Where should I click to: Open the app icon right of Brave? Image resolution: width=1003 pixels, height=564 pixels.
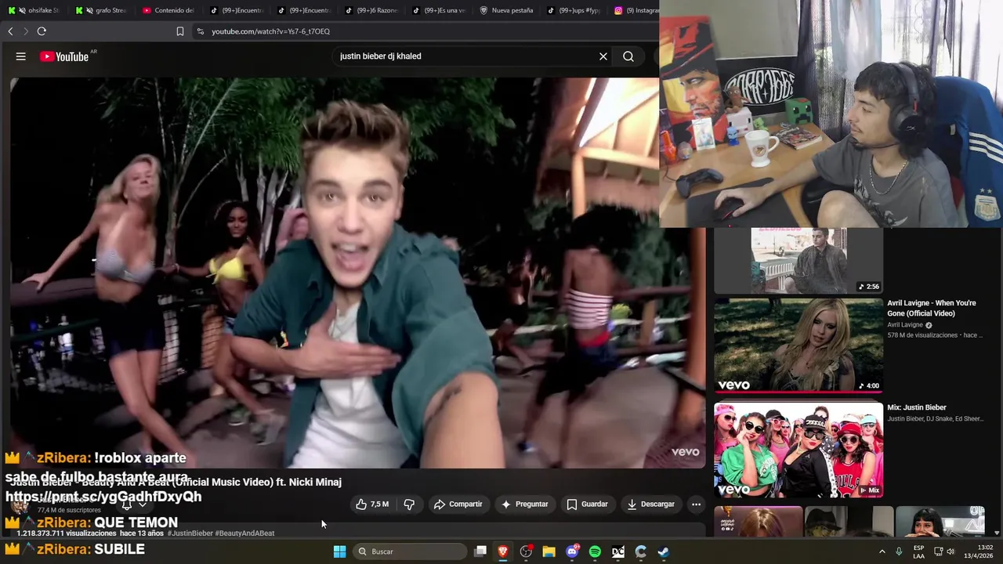526,551
